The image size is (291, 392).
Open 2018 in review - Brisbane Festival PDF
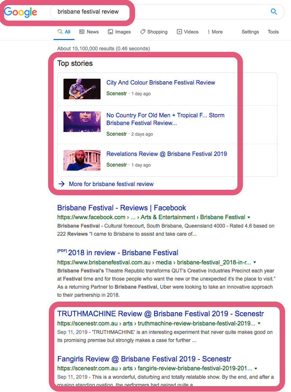tap(123, 252)
